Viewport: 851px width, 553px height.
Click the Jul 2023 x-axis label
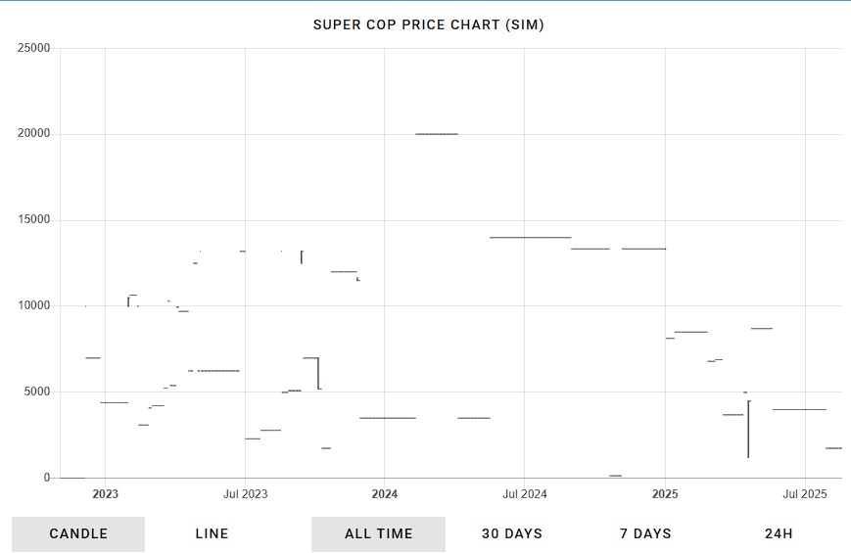(x=246, y=494)
